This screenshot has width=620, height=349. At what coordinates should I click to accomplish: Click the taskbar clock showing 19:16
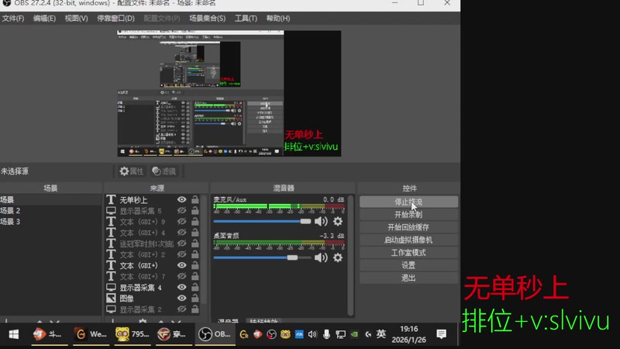pos(409,334)
